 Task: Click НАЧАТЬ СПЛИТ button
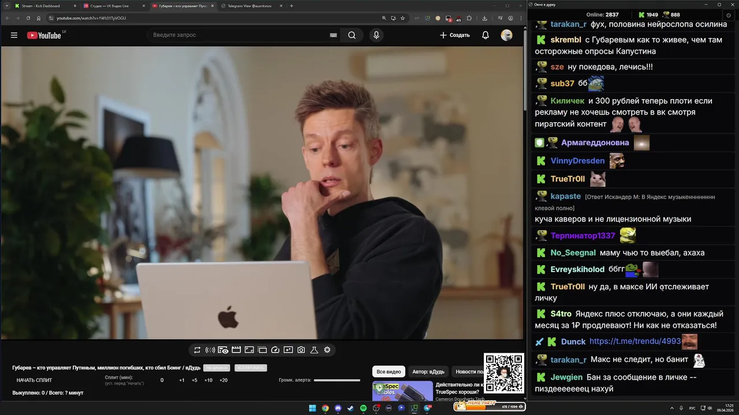click(34, 380)
